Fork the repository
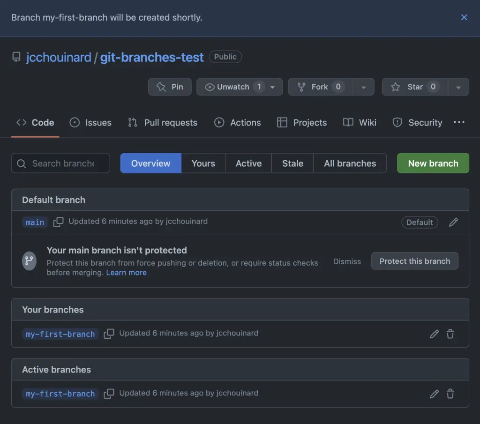 pos(321,87)
